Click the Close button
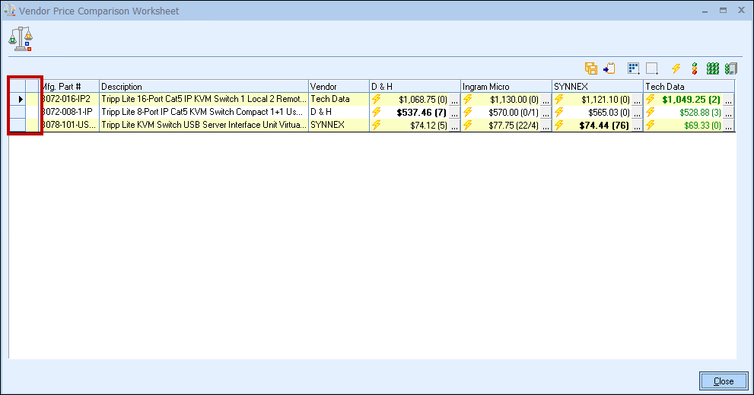The height and width of the screenshot is (395, 754). click(x=724, y=381)
